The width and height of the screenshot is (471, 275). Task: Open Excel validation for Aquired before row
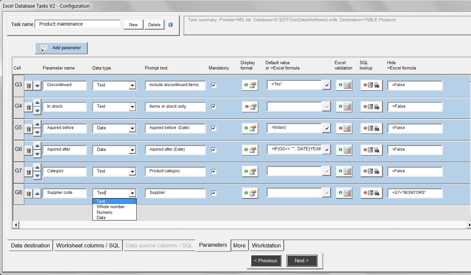[344, 129]
